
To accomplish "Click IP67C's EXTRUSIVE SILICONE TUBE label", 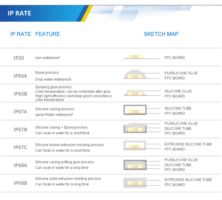I will pyautogui.click(x=188, y=144).
